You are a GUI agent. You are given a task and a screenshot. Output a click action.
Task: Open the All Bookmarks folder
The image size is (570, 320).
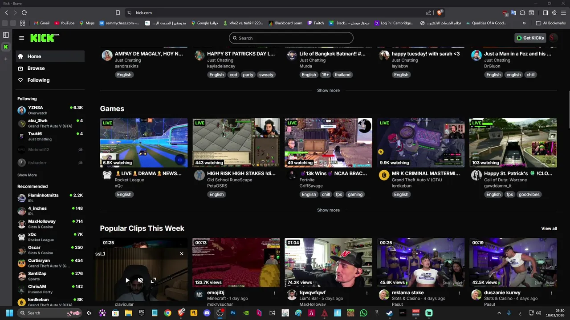(x=551, y=23)
